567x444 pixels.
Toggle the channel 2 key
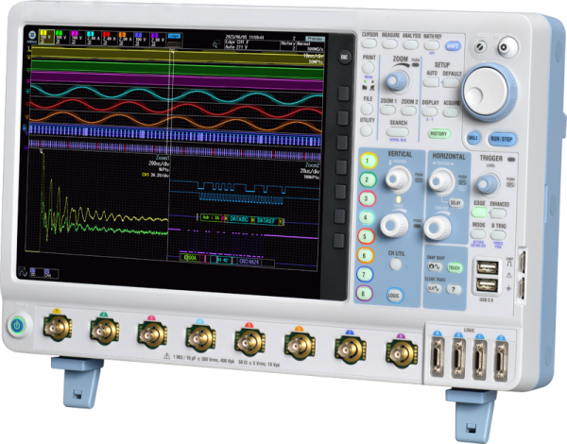(x=368, y=179)
